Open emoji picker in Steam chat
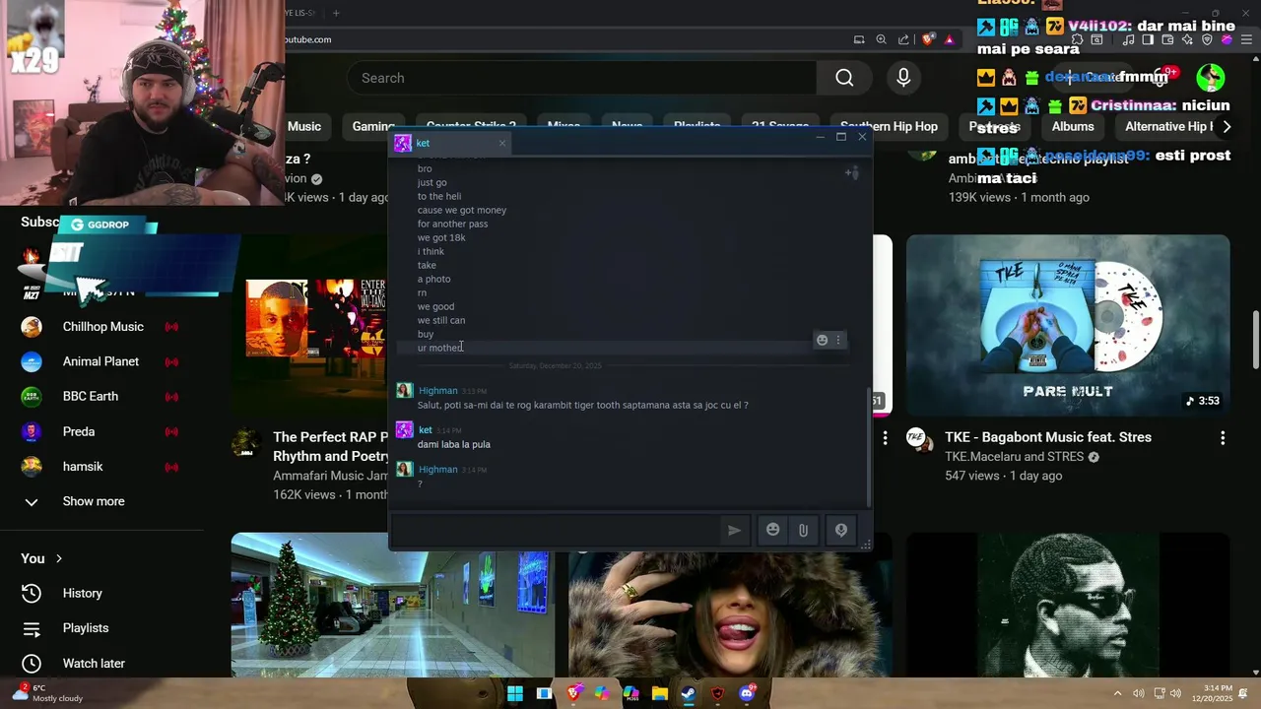This screenshot has width=1261, height=709. click(773, 530)
